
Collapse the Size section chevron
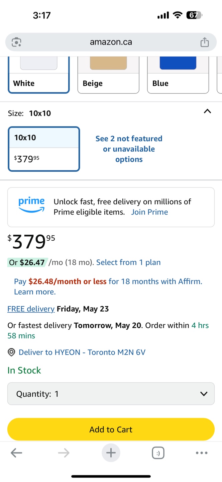coord(207,111)
